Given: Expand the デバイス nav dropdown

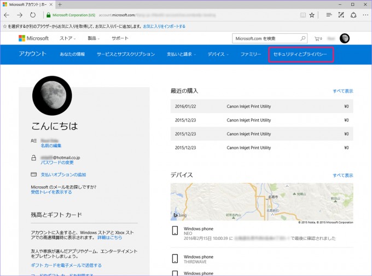Looking at the screenshot, I should coord(218,54).
